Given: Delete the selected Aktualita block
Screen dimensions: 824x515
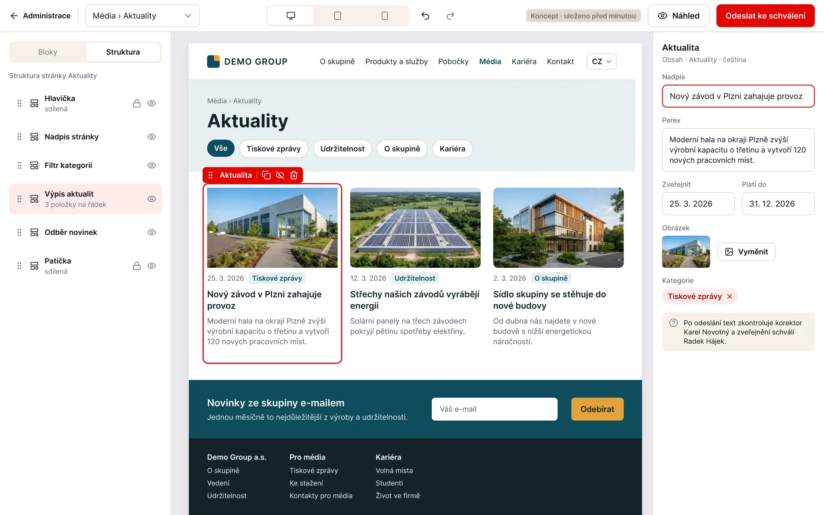Looking at the screenshot, I should point(294,175).
